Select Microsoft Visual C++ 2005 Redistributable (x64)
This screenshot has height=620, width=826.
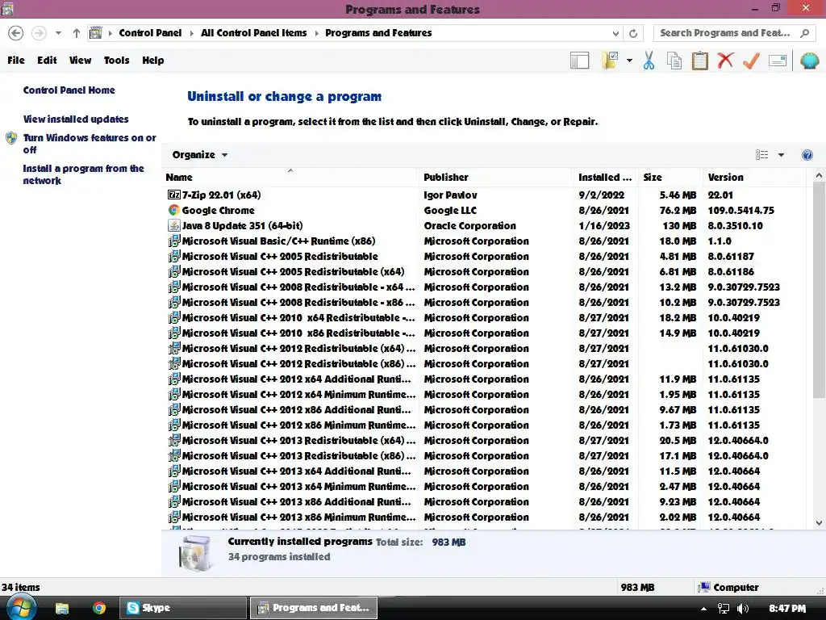[485, 271]
